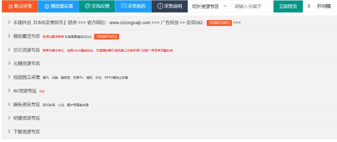
Task: Click the seconds interval field showing 3
Action: click(310, 6)
